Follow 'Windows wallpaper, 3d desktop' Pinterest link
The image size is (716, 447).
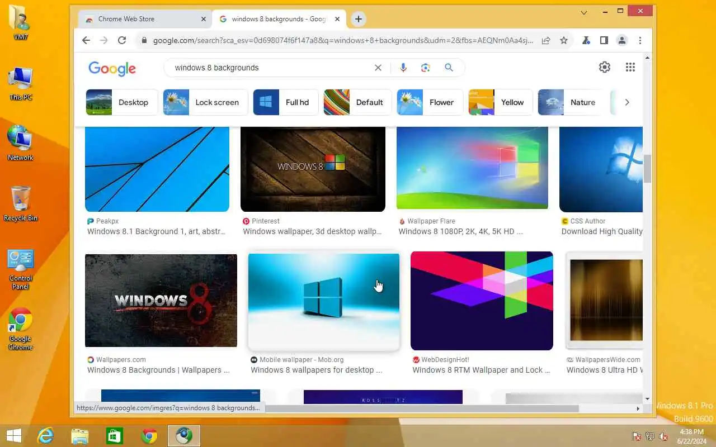pos(312,231)
